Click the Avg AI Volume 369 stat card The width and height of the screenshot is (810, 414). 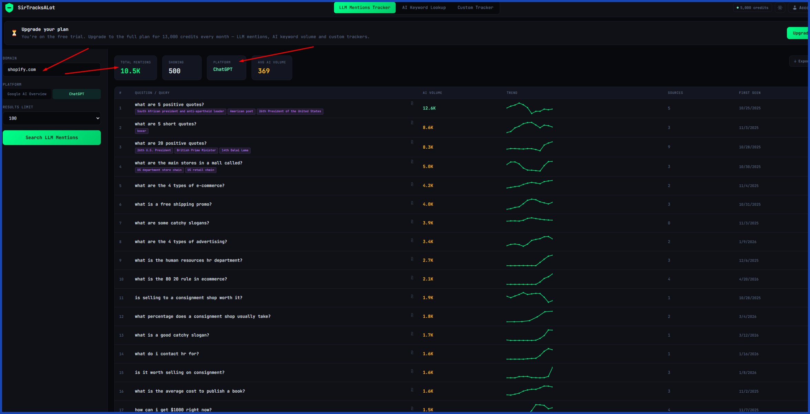272,68
